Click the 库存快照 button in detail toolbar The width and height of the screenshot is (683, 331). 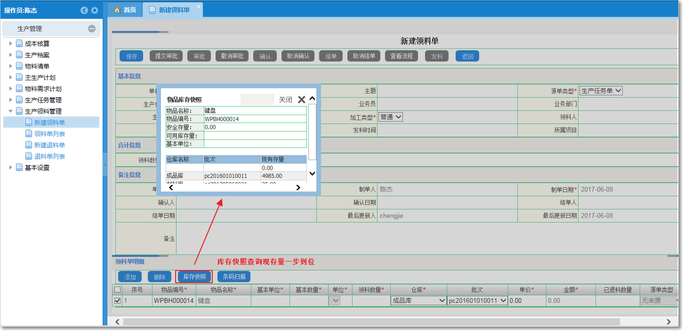click(x=195, y=276)
